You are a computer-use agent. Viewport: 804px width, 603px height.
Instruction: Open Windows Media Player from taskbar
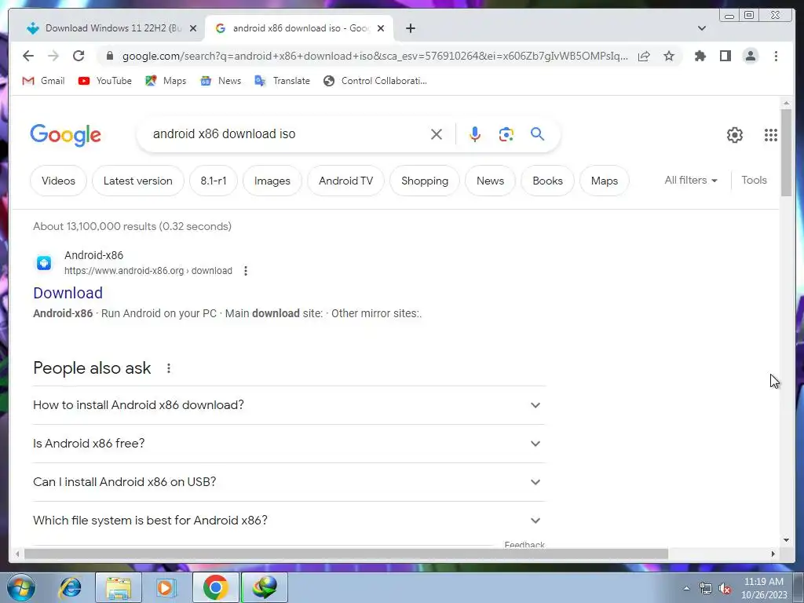click(165, 587)
